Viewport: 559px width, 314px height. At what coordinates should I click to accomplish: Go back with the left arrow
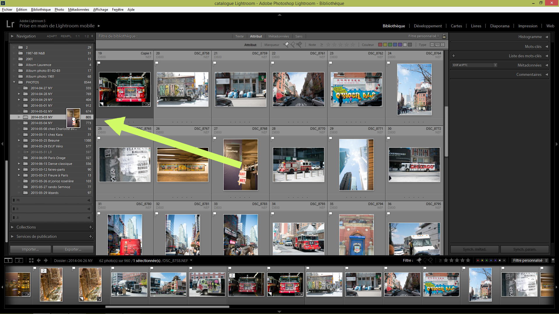39,261
